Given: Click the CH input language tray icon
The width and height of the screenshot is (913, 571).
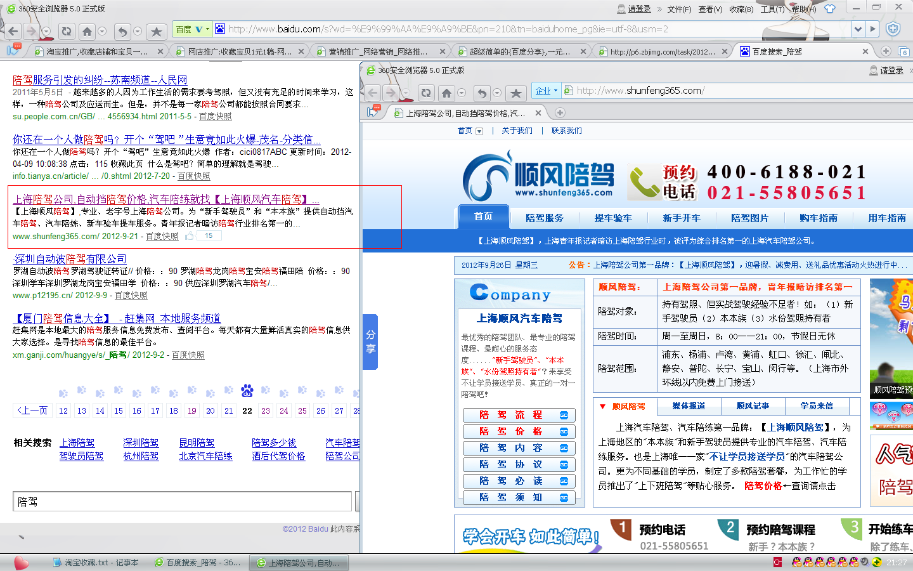Looking at the screenshot, I should [x=777, y=562].
